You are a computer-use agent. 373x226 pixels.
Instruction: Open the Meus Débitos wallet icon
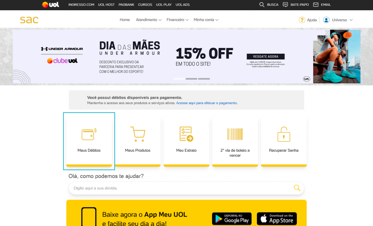(x=89, y=135)
